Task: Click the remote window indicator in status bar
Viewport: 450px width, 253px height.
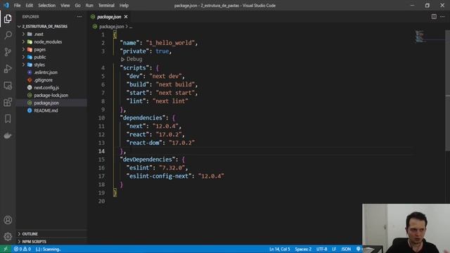Action: 6,249
